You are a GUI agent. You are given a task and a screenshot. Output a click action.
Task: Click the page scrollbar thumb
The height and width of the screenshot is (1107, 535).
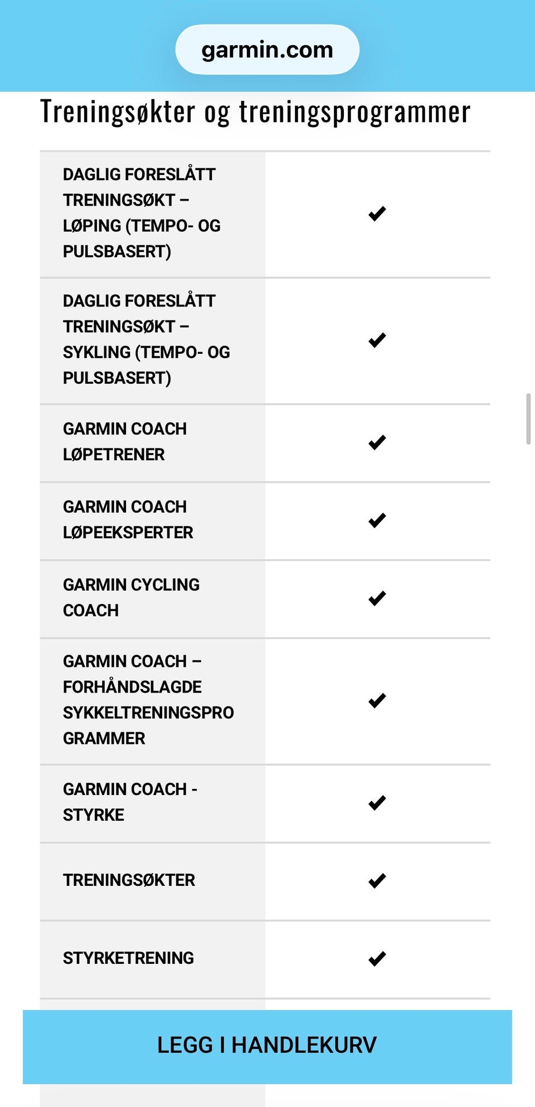[x=528, y=418]
